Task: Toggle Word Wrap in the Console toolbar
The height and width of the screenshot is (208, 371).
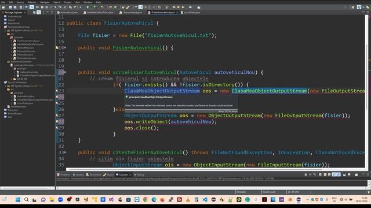Action: coord(329,174)
